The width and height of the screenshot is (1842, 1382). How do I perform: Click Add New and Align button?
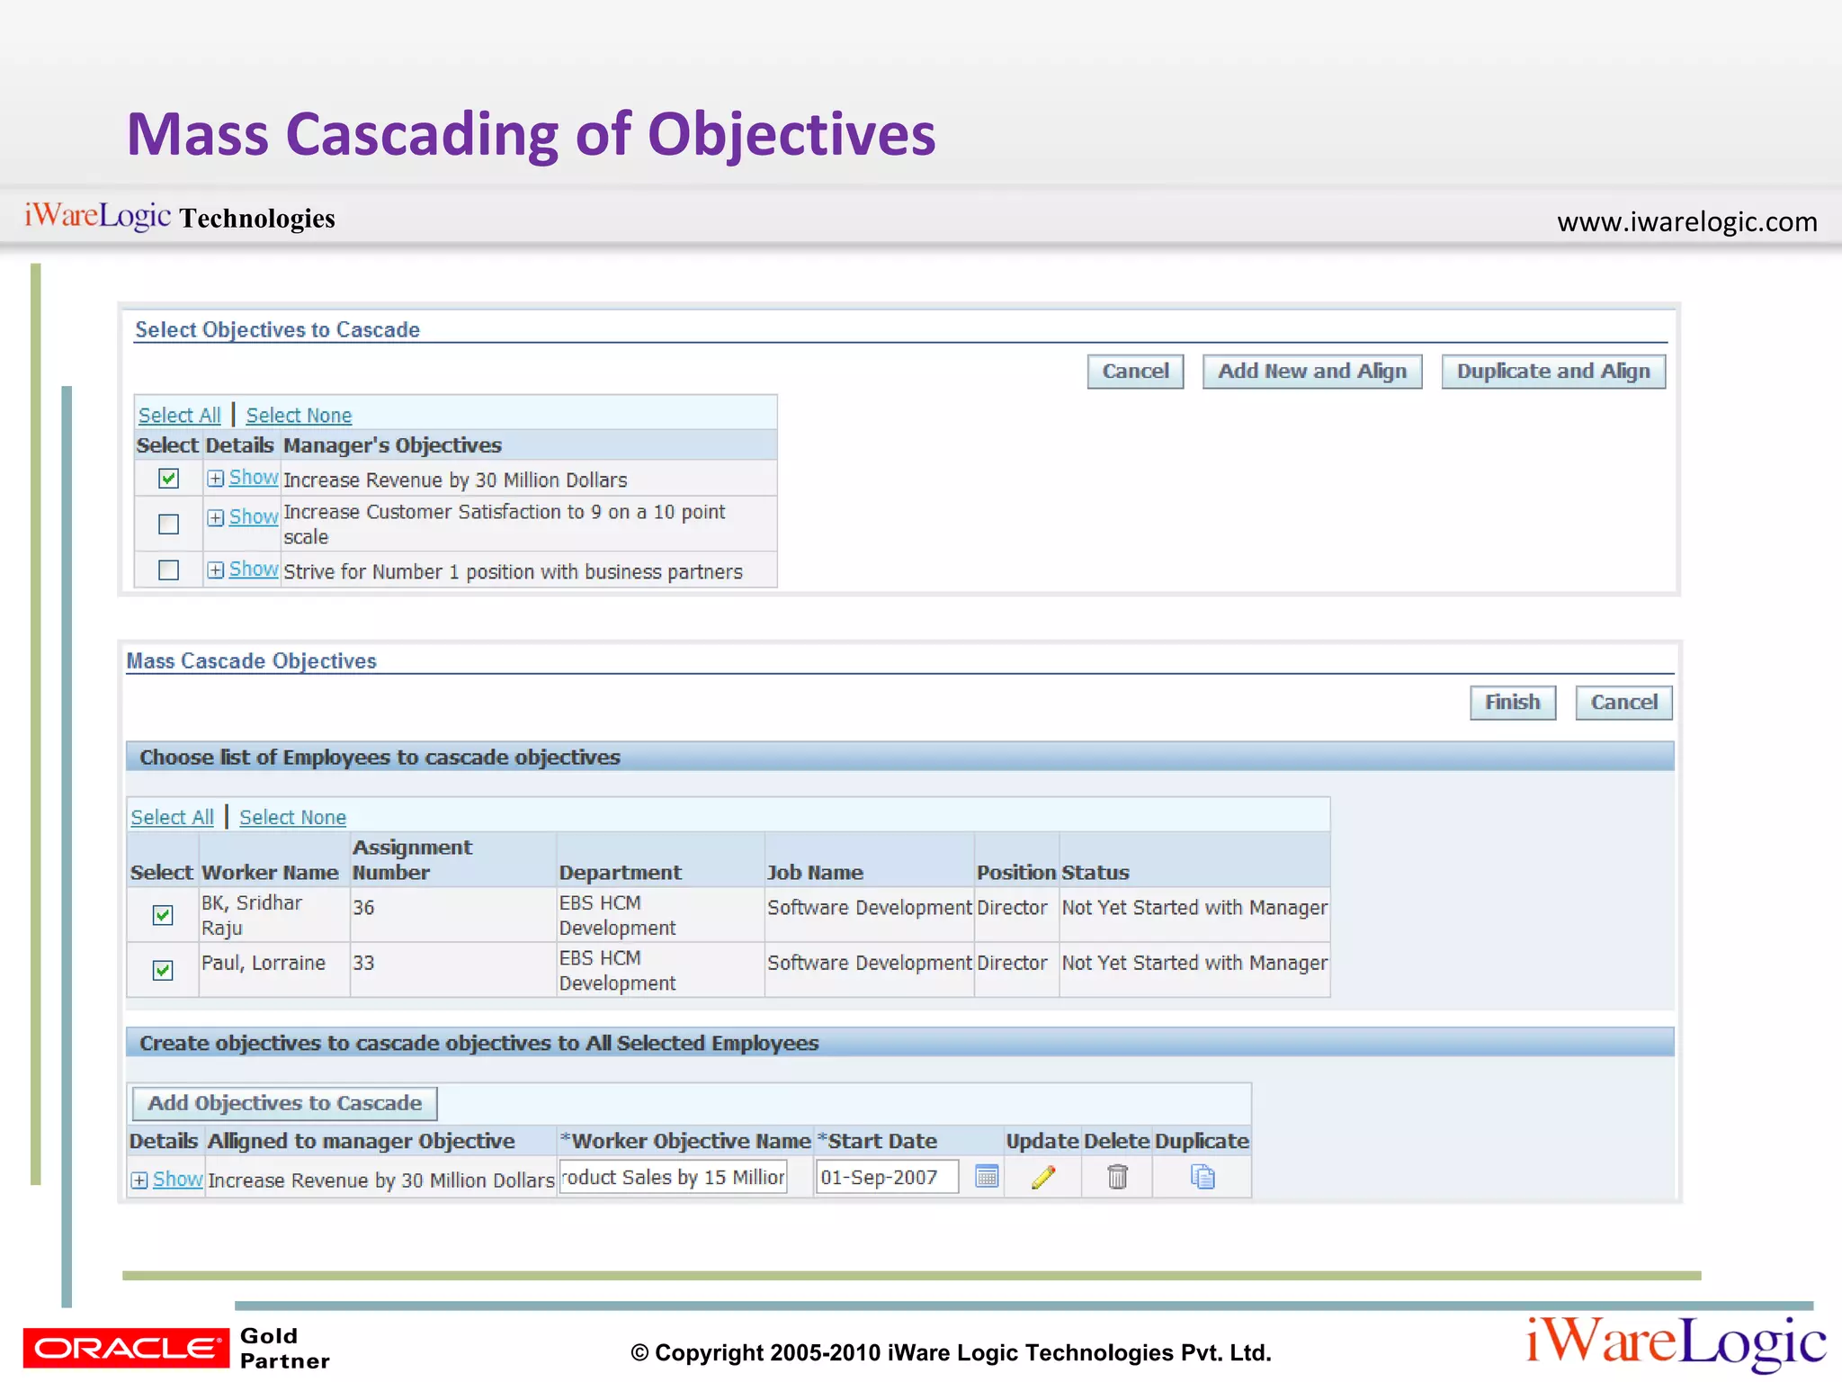click(1312, 372)
